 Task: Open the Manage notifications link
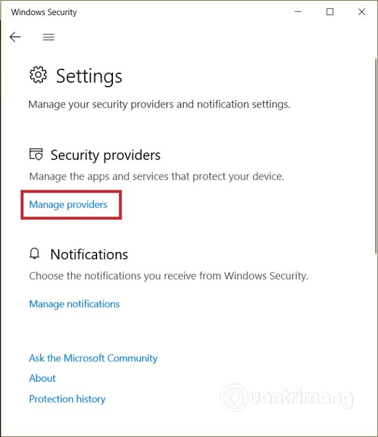[74, 304]
